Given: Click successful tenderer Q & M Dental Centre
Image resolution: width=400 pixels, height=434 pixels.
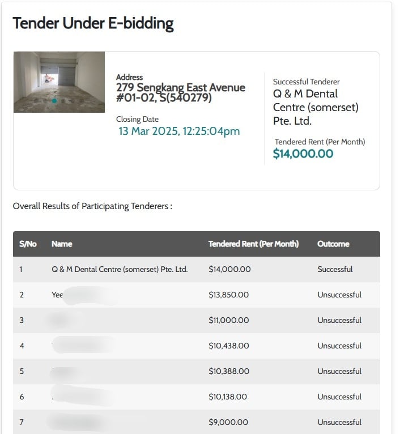Looking at the screenshot, I should pyautogui.click(x=316, y=108).
